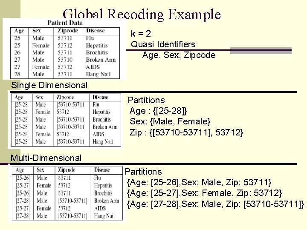Click 'Zipcode' header in Single Dimensional table
Screen dimensions: 307x230
[65, 98]
